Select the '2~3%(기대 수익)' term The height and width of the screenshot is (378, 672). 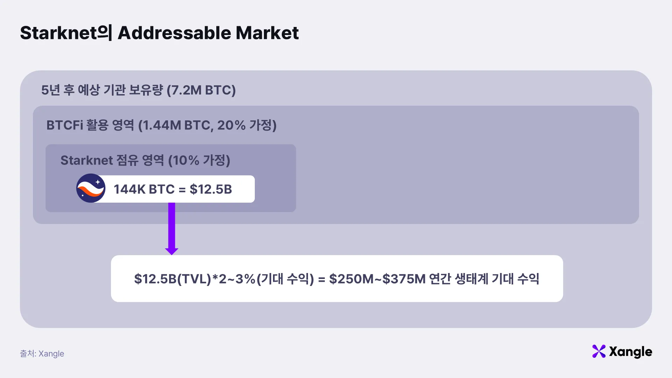pos(266,279)
